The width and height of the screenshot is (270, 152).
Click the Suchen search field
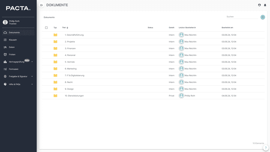tap(242, 17)
